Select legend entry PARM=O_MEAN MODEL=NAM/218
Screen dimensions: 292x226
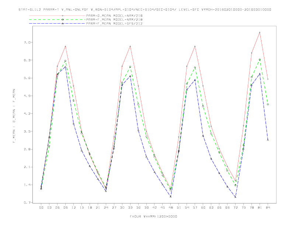[x=114, y=16]
